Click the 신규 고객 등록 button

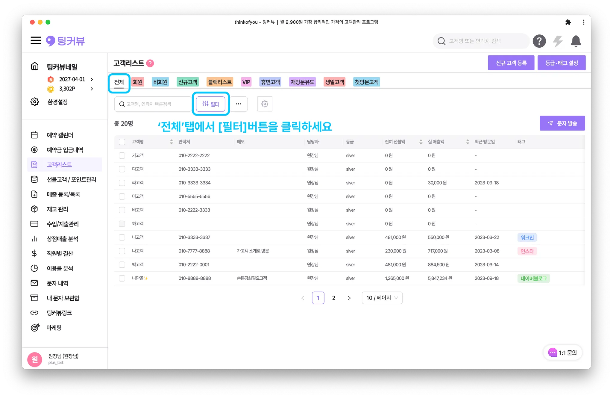pos(511,63)
